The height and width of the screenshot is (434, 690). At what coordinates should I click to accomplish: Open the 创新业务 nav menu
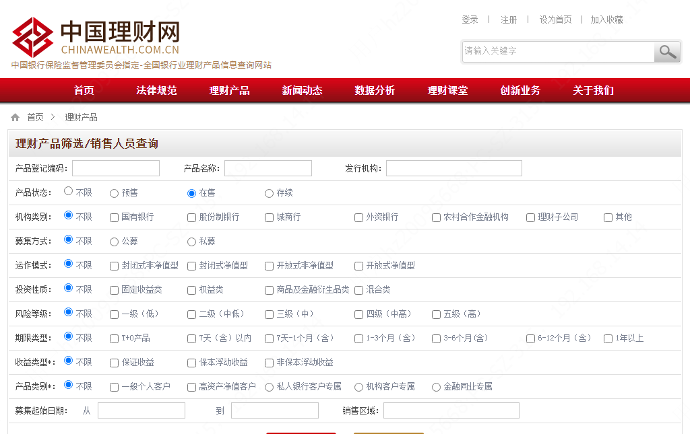521,90
